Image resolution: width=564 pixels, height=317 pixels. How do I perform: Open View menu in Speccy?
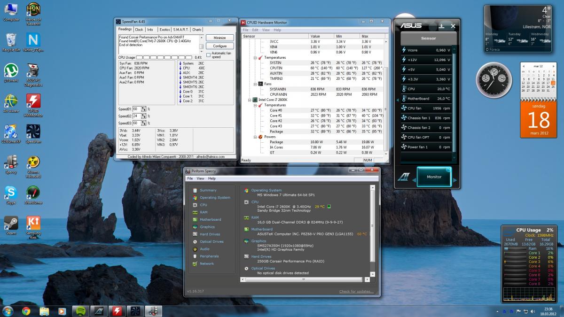tap(200, 178)
